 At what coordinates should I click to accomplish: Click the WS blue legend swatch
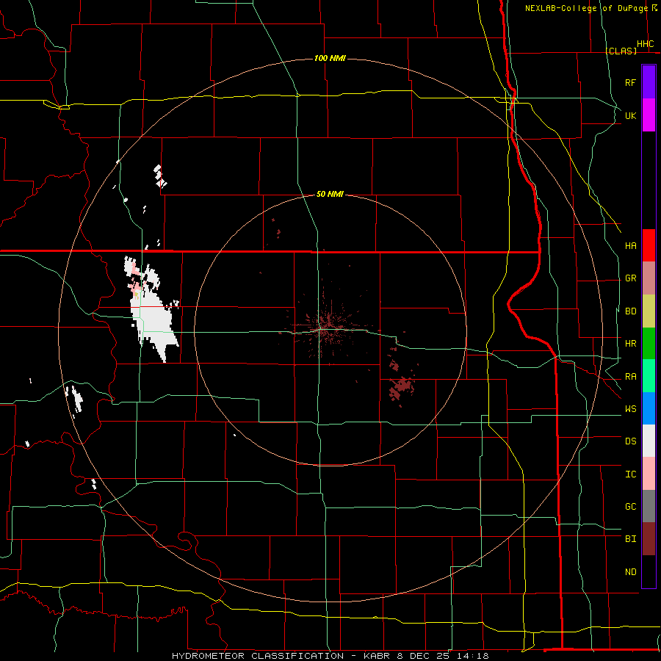649,408
